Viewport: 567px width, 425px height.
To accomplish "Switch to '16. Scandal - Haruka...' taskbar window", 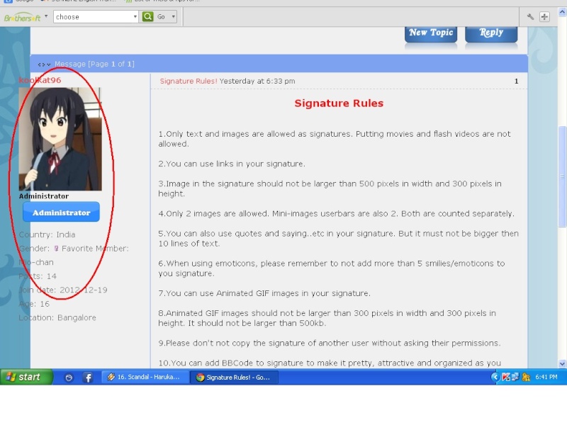I will [145, 378].
